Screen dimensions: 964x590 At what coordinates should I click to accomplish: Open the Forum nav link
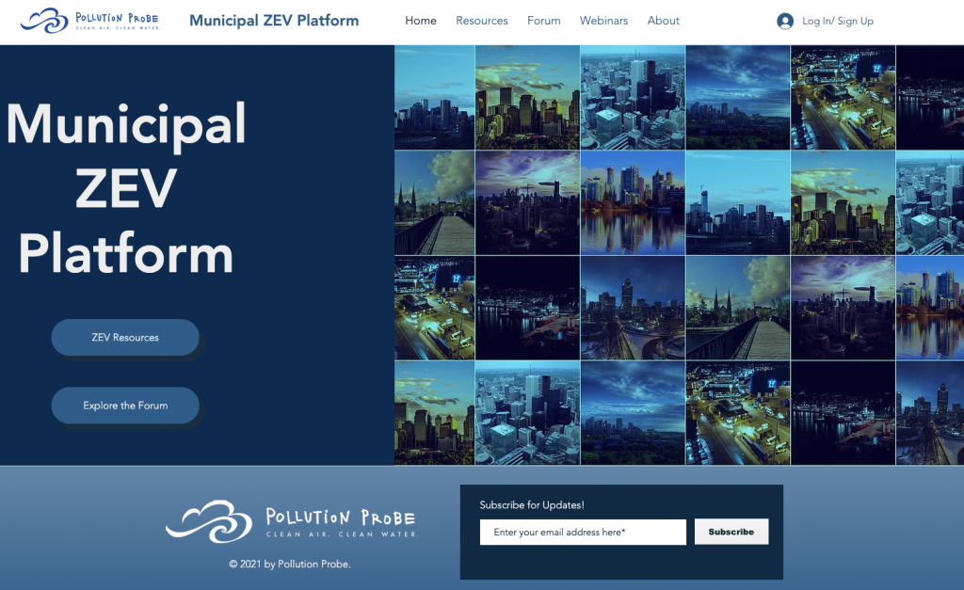544,21
